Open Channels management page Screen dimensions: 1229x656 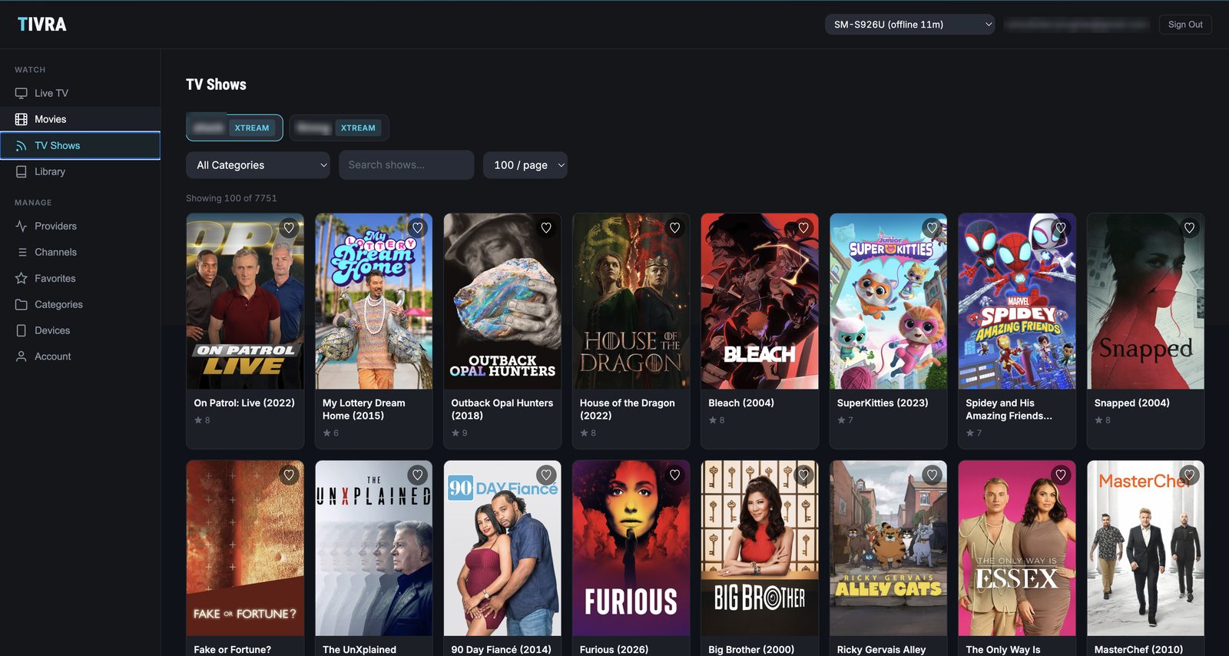point(80,252)
